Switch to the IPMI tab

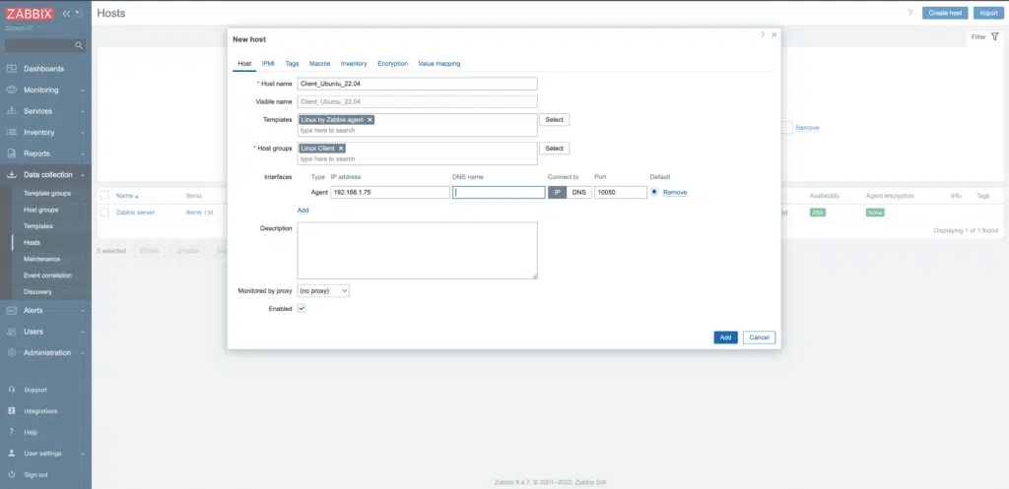268,64
